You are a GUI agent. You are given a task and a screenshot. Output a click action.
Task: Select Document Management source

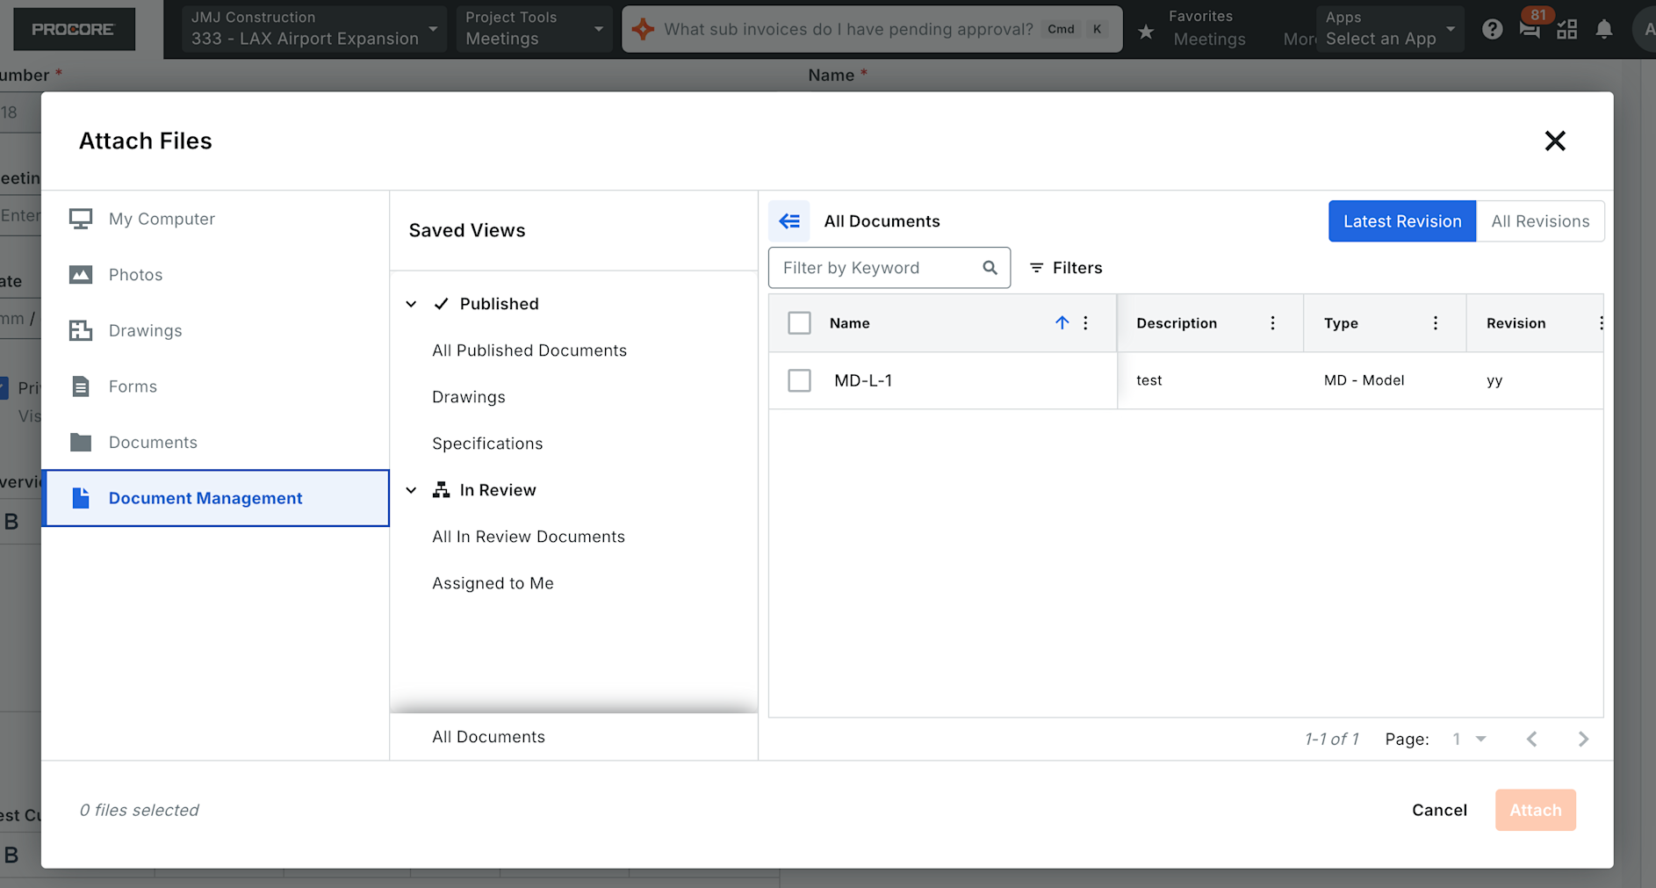tap(216, 498)
